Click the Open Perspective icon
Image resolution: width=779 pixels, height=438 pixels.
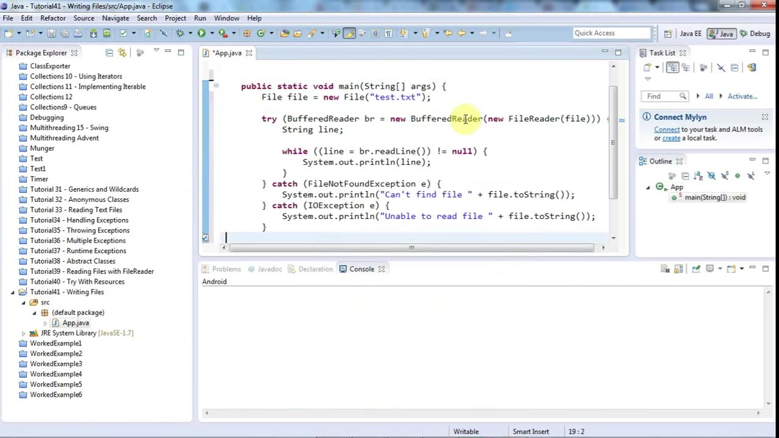pos(668,33)
